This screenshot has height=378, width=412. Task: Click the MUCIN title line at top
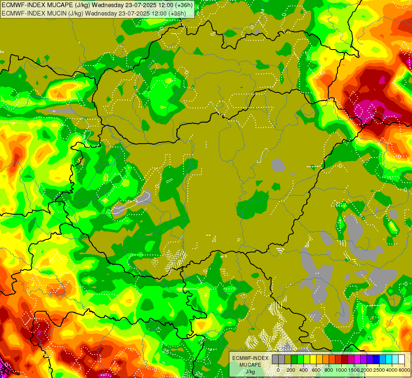(94, 13)
